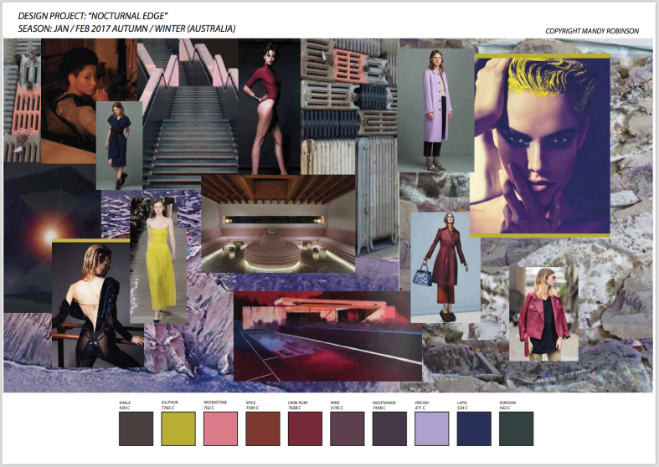Click the 'COPYRIGHT MANDY ROBINSON' text
The width and height of the screenshot is (659, 467).
coord(592,31)
